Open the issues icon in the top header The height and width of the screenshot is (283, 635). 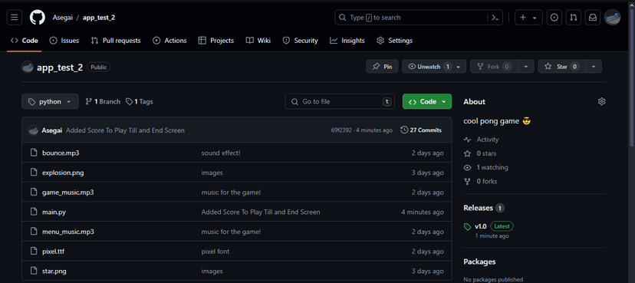point(554,18)
